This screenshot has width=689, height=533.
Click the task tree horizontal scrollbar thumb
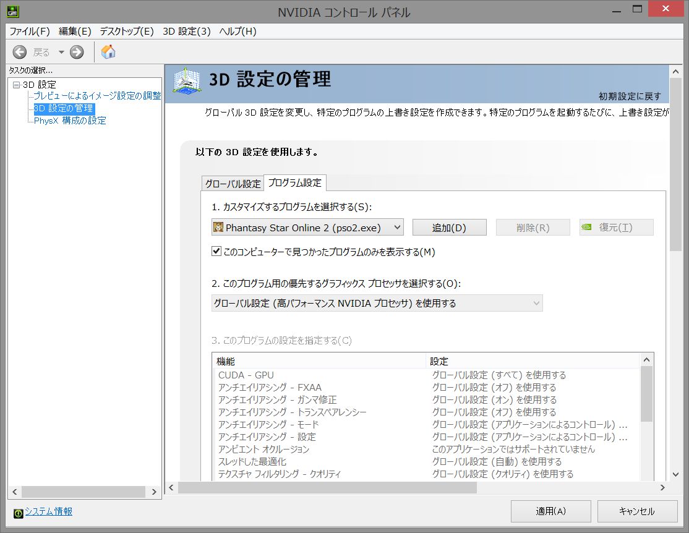point(83,492)
